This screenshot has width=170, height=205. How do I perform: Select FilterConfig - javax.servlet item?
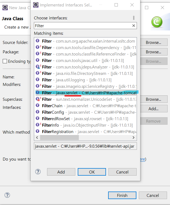(x=85, y=112)
